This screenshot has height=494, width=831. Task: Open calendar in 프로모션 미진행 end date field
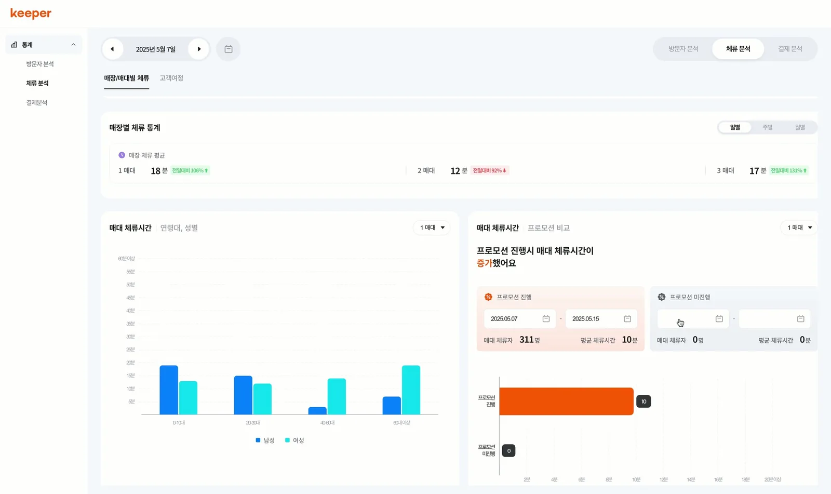click(801, 319)
